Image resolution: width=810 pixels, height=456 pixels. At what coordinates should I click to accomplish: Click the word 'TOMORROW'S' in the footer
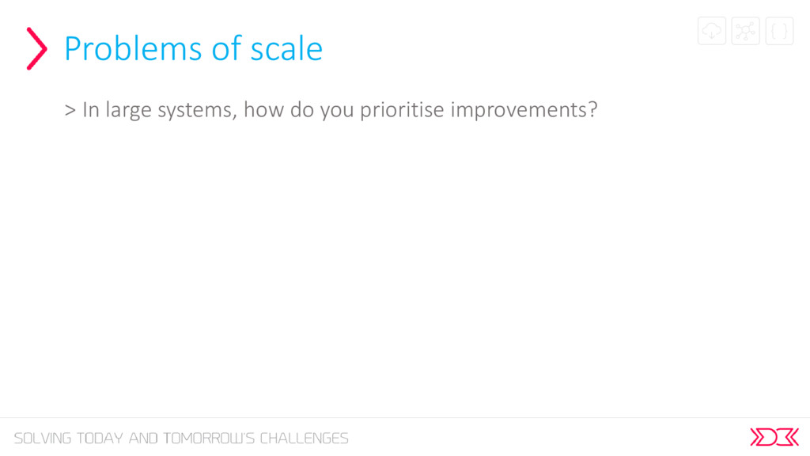click(x=209, y=439)
